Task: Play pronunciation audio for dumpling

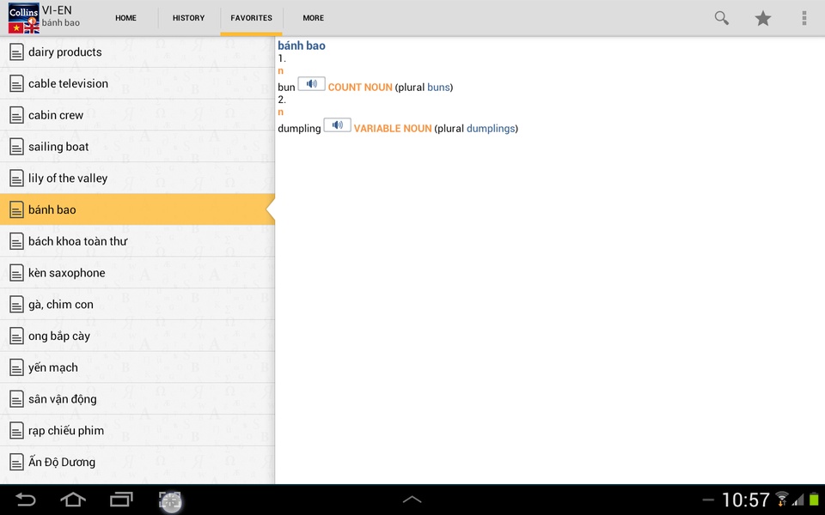Action: pos(337,125)
